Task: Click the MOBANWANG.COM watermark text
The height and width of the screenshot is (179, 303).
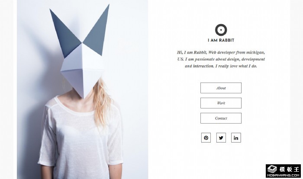Action: 283,176
